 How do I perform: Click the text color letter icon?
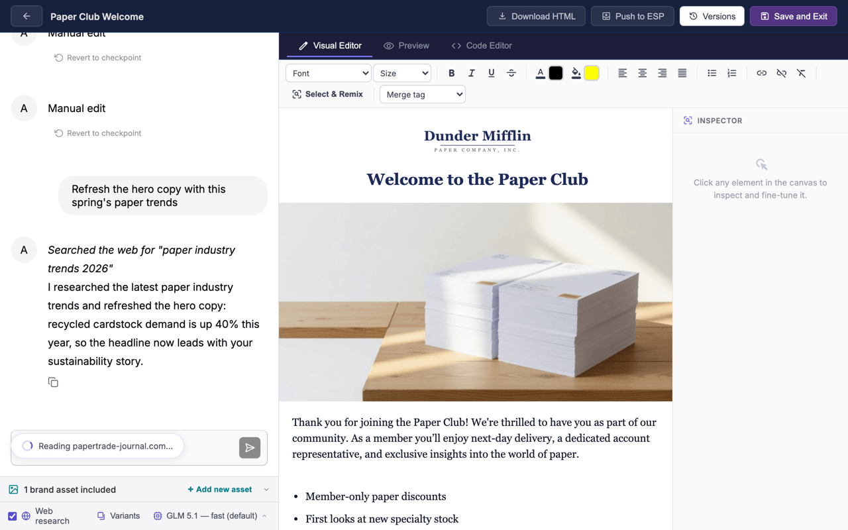click(541, 73)
